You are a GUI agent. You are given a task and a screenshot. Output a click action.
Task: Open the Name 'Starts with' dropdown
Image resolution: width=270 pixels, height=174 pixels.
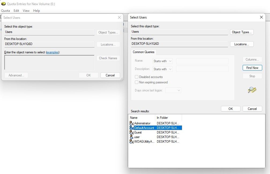tap(162, 61)
